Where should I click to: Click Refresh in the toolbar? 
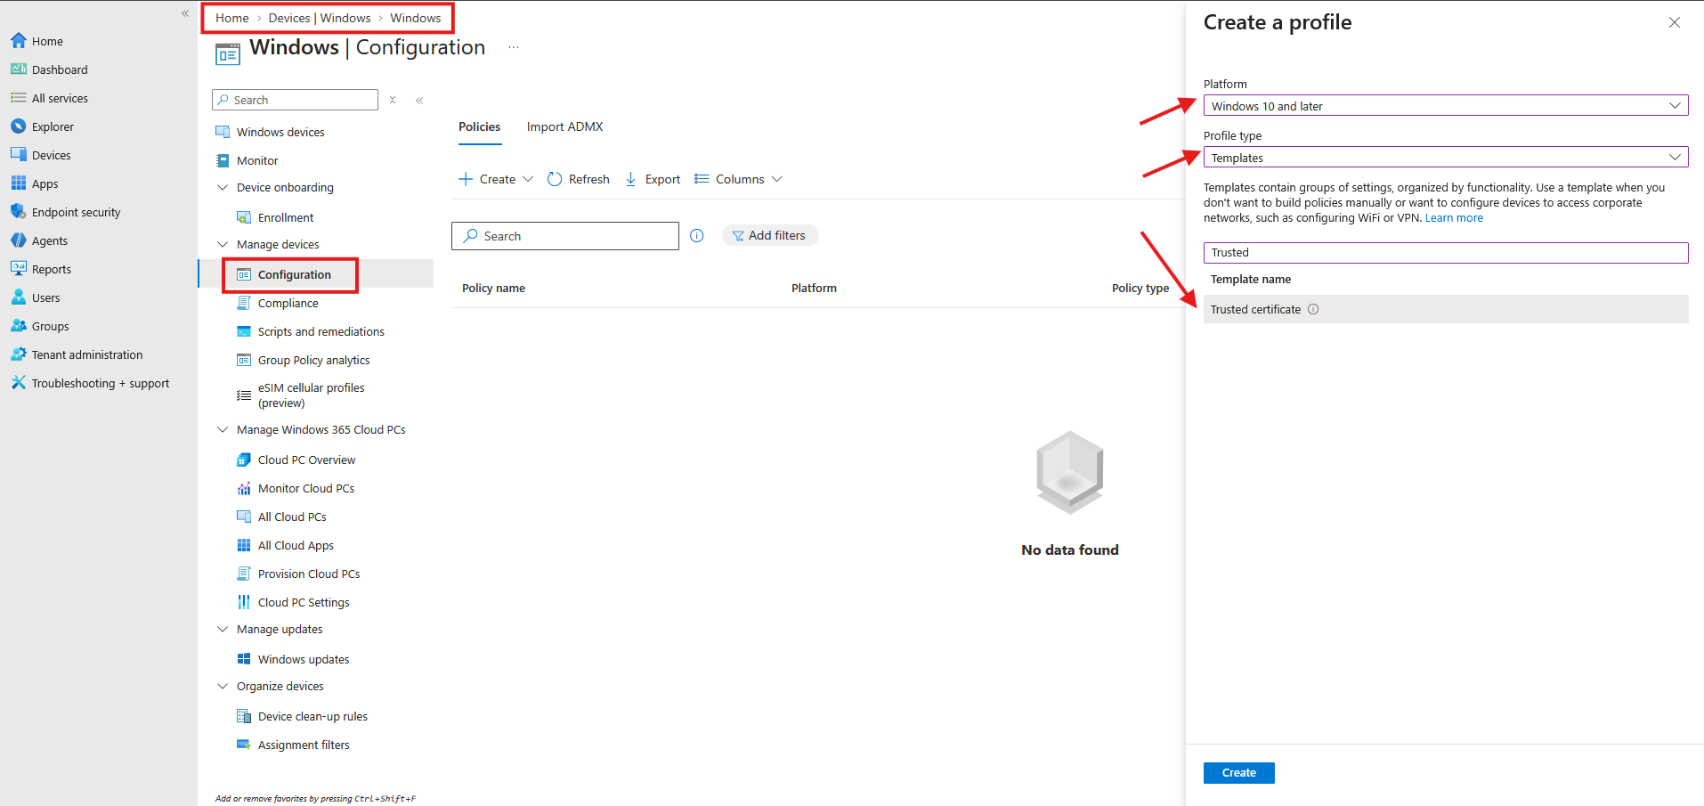tap(579, 179)
